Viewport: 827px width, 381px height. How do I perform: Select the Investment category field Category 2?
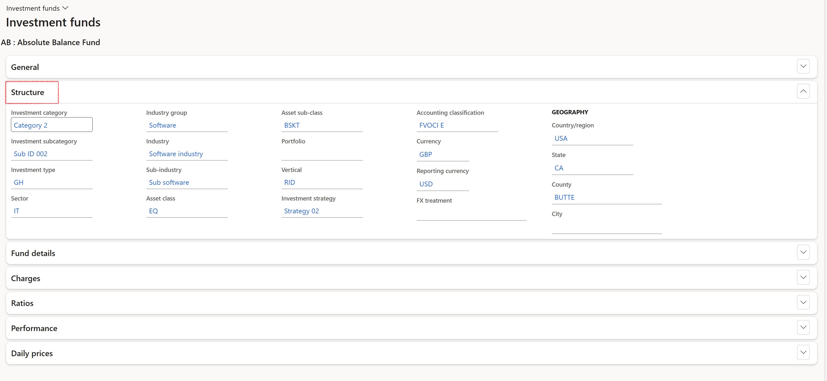tap(52, 125)
